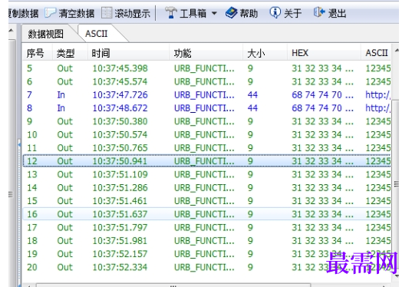Select highlighted row 12 time 10:37:50.941
This screenshot has width=412, height=287.
[120, 161]
